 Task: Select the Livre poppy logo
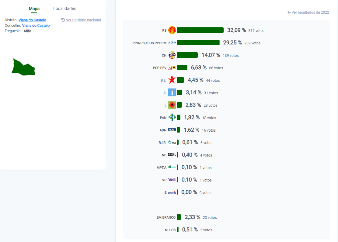[x=172, y=105]
